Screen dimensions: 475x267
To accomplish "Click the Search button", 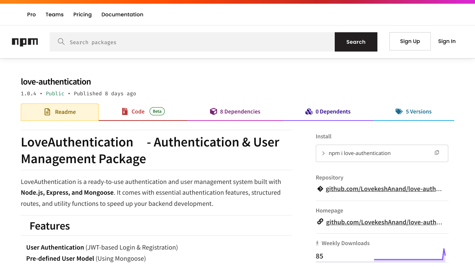I will (356, 42).
